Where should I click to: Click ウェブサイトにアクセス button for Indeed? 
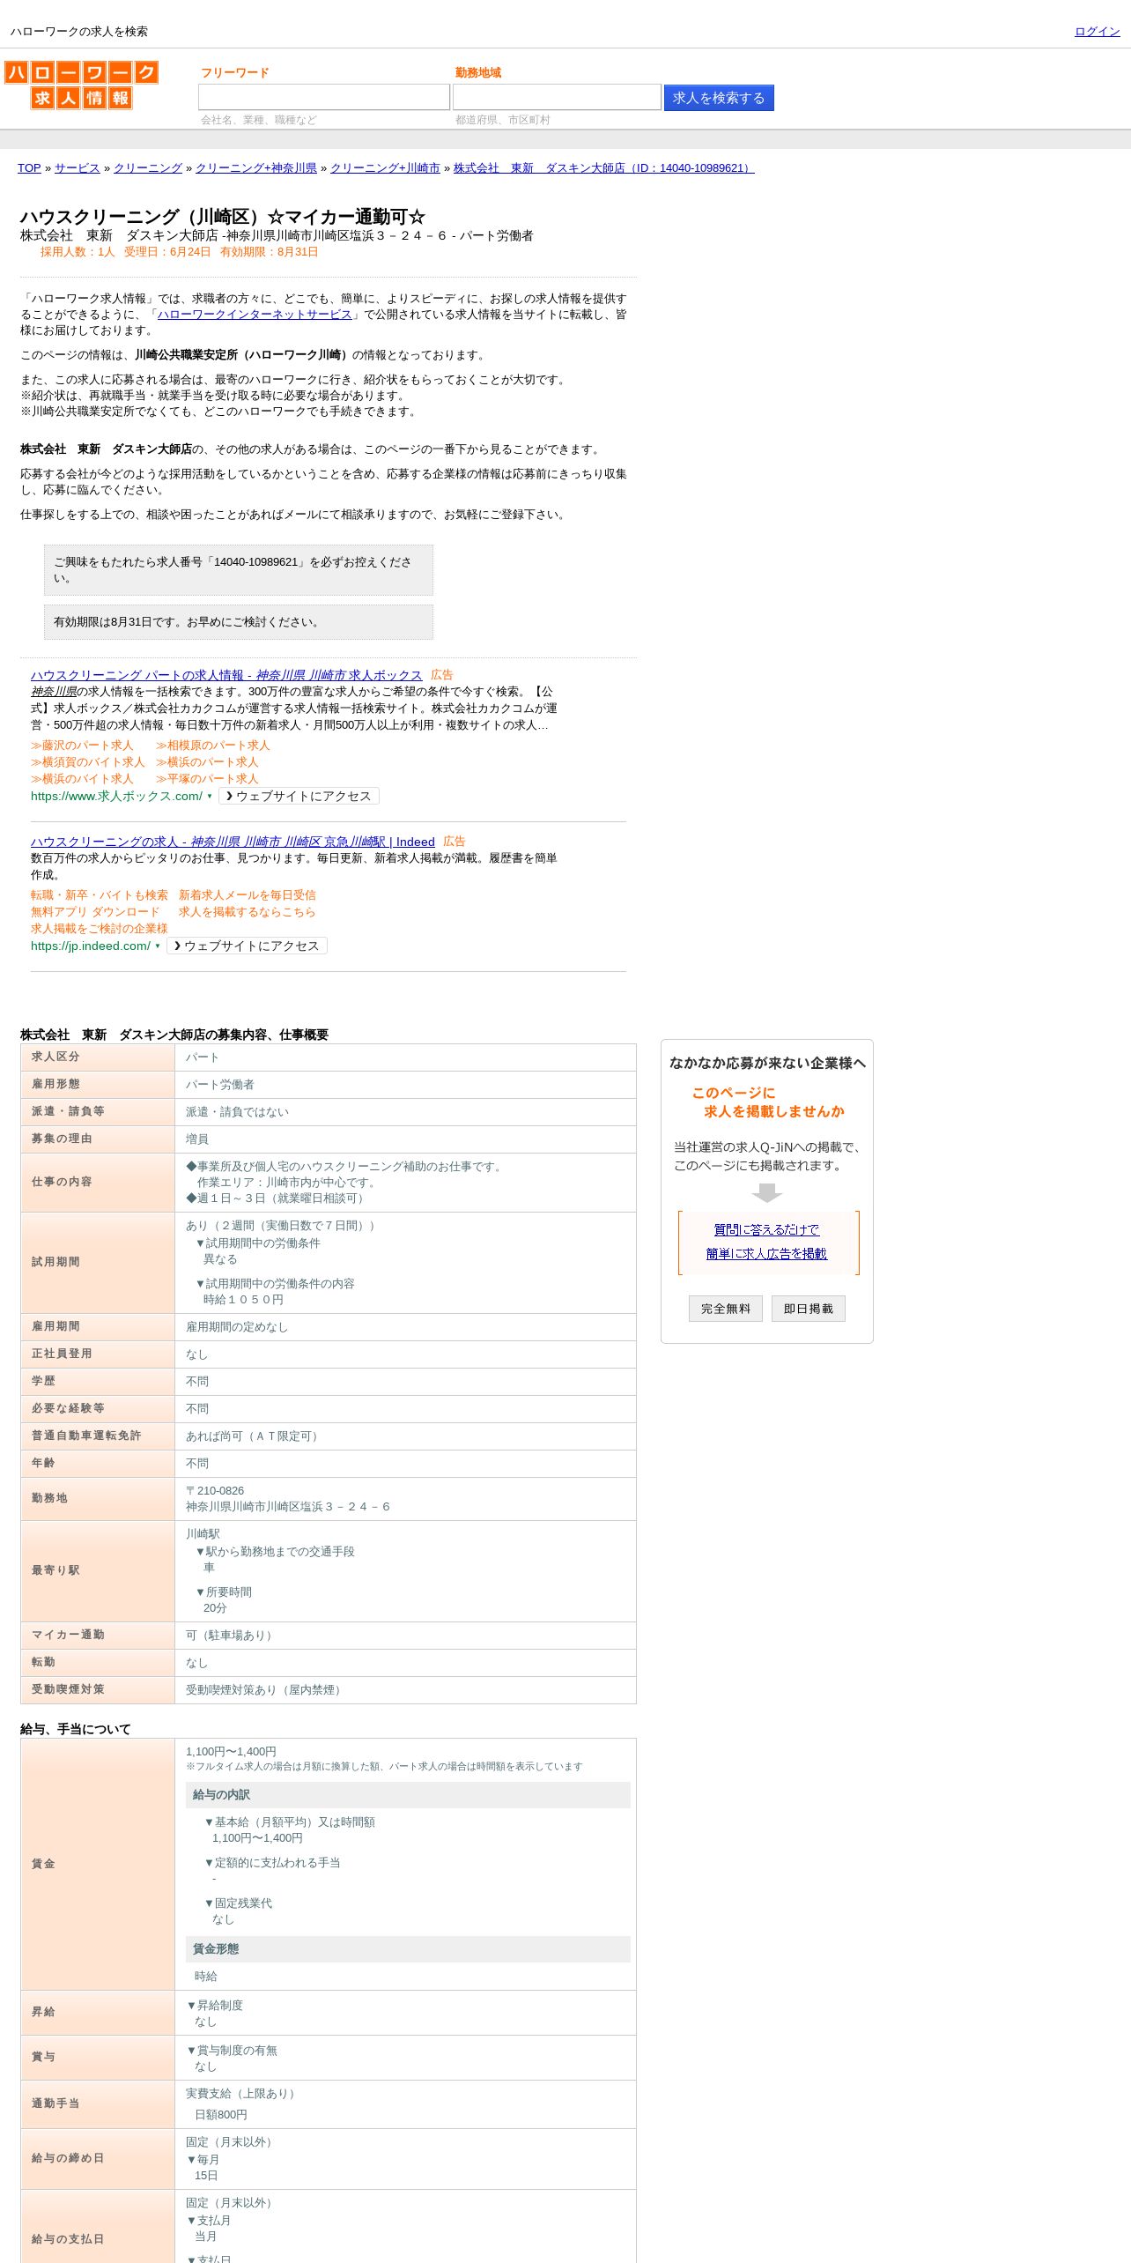247,946
